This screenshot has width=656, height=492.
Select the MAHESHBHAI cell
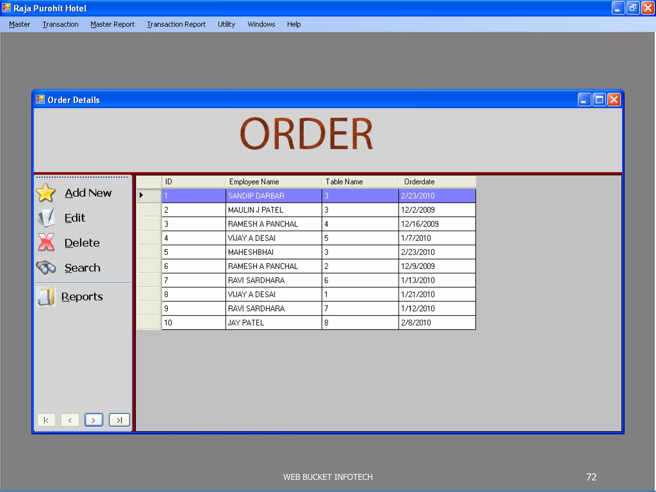[274, 252]
